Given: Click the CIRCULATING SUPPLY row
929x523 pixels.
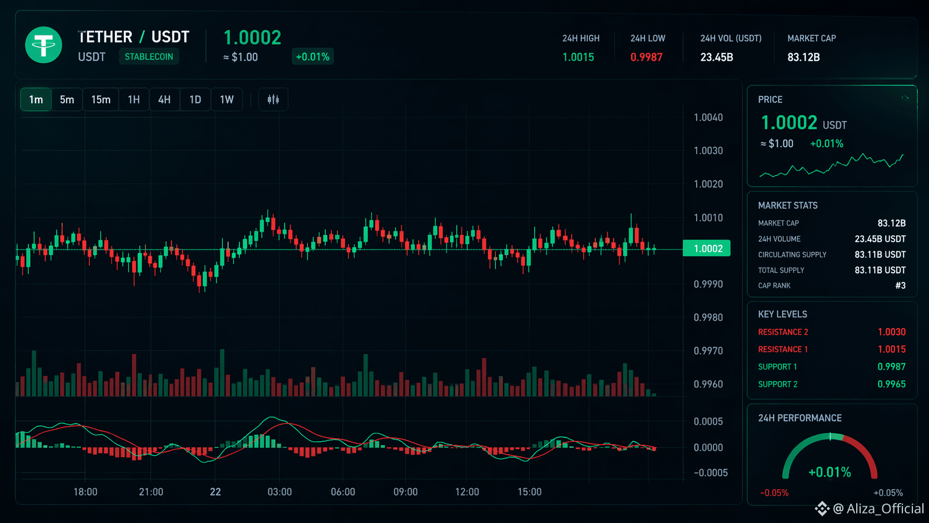Looking at the screenshot, I should [x=832, y=255].
